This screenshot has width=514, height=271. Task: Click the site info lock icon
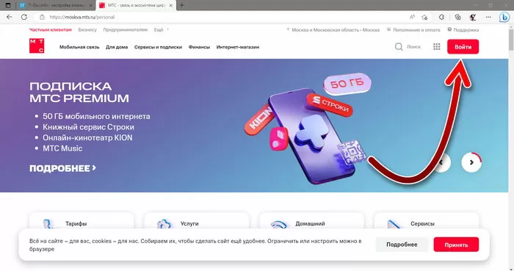tap(42, 17)
